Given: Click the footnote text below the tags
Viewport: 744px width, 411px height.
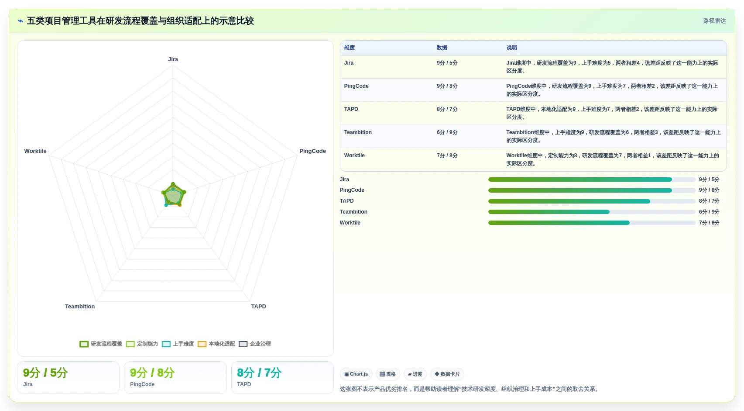Looking at the screenshot, I should pos(470,389).
